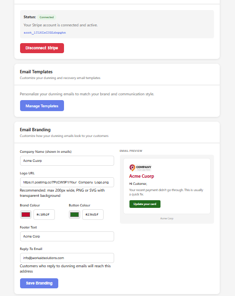
Task: Click the Stripe account connected message
Action: coord(61,25)
